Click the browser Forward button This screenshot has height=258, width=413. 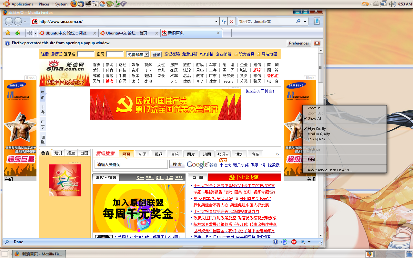point(18,22)
